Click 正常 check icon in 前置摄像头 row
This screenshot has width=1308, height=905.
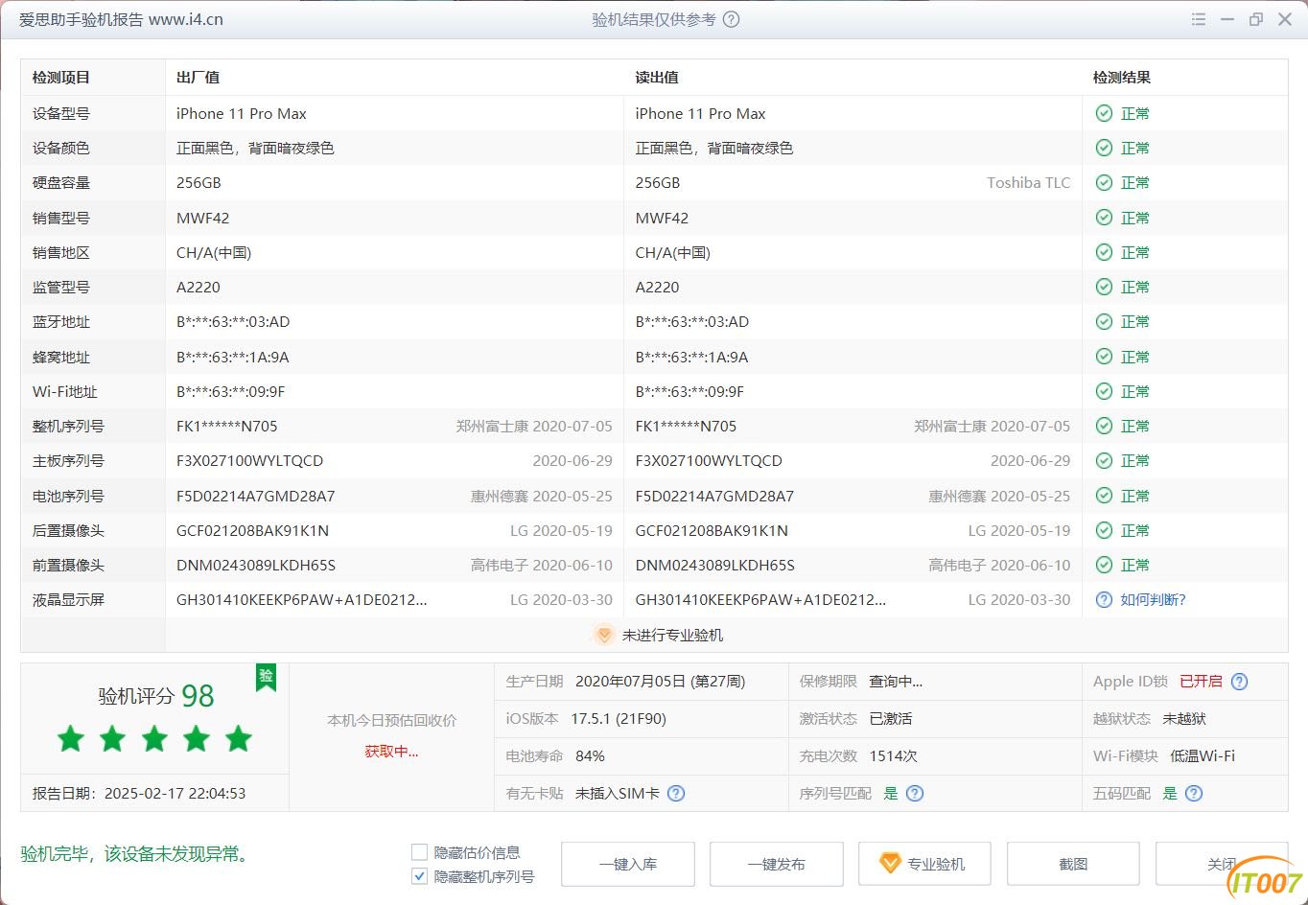tap(1104, 565)
